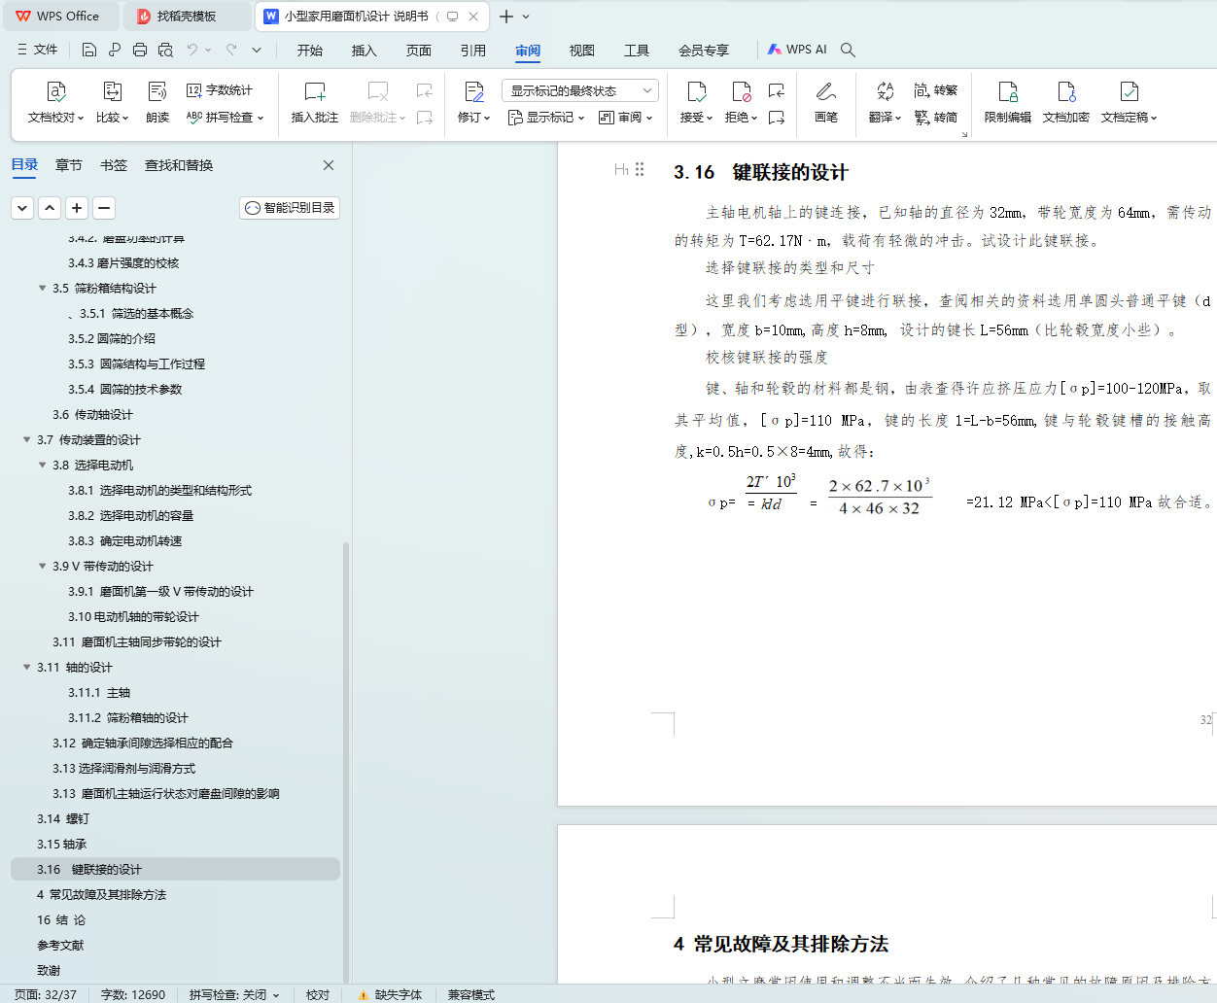Click the minus button in outline panel
Image resolution: width=1217 pixels, height=1003 pixels.
coord(104,208)
